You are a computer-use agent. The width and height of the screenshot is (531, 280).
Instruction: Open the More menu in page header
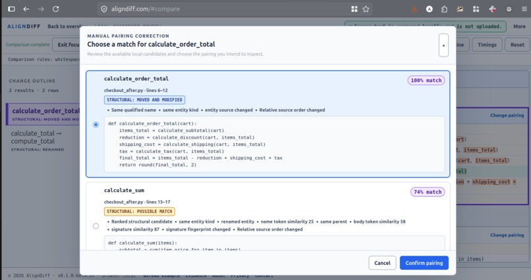519,26
